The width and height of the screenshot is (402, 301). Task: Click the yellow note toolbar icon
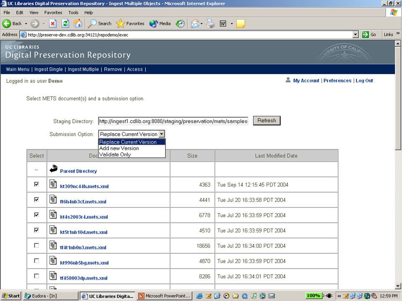[240, 23]
